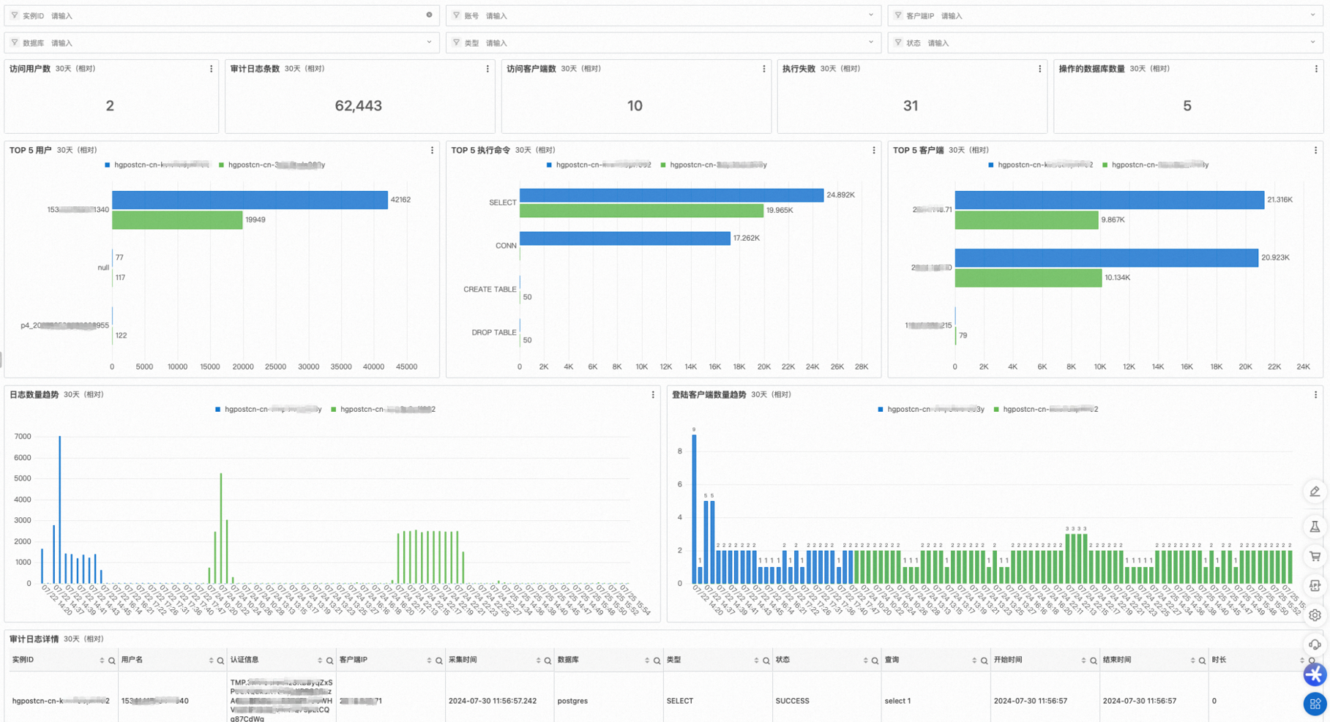Focus the 实例ID filter input field

click(222, 15)
